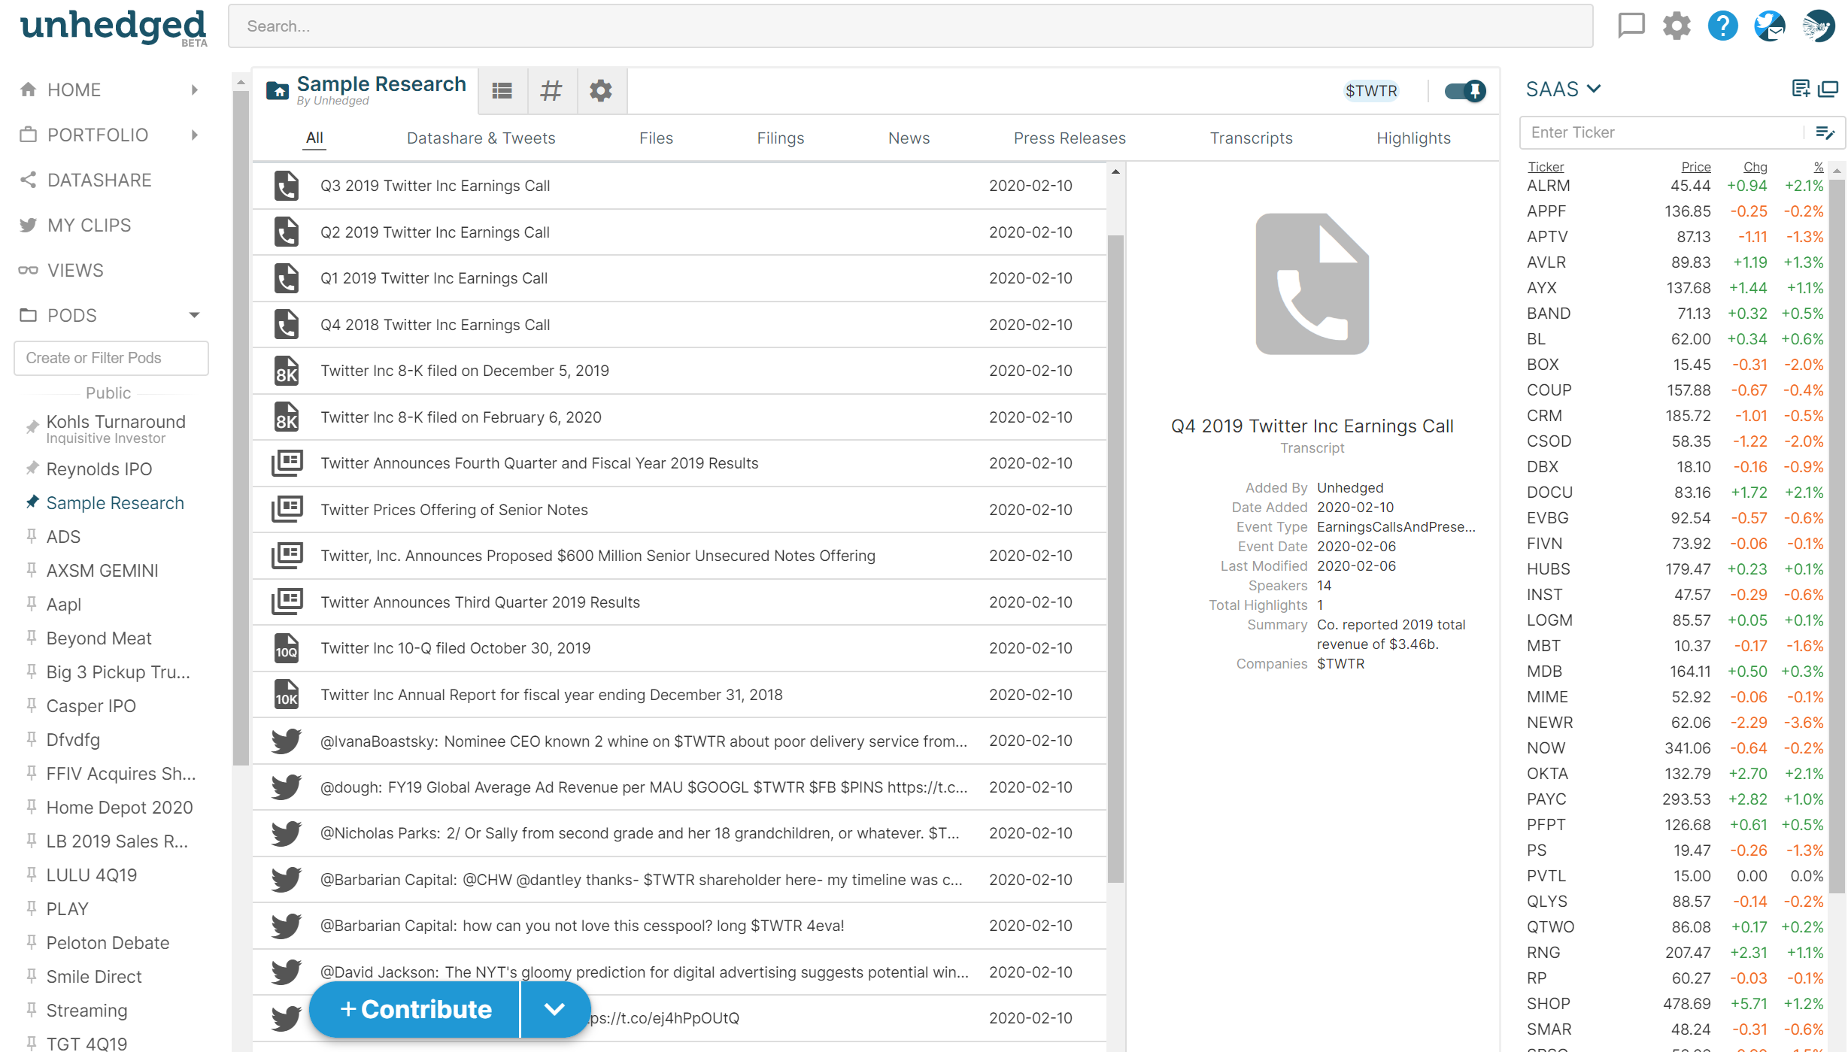Switch to the Transcripts tab
The image size is (1848, 1052).
pos(1251,138)
